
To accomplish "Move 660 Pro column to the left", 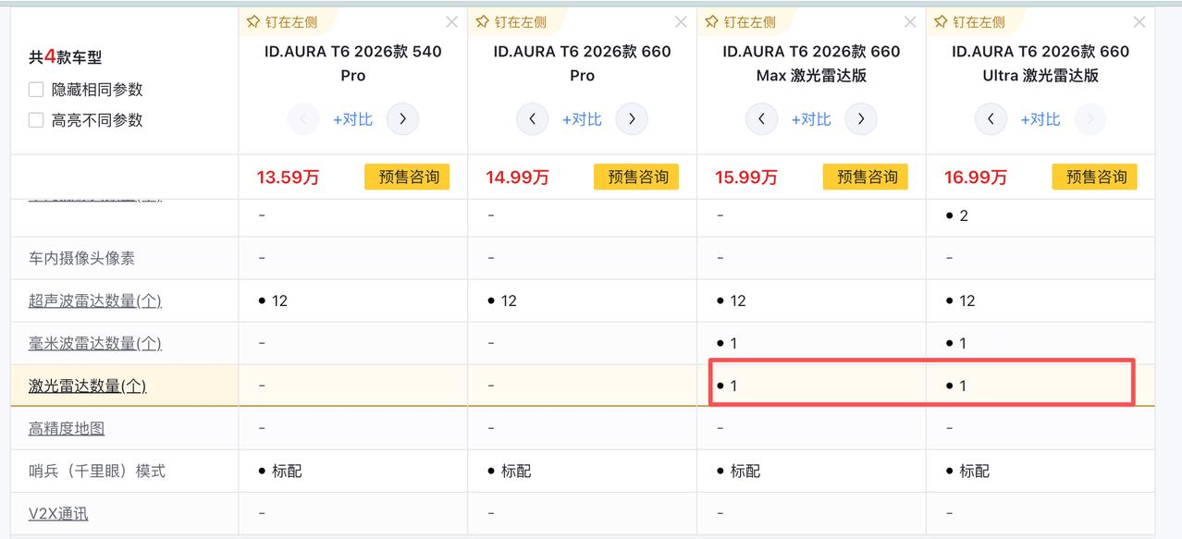I will click(x=533, y=119).
